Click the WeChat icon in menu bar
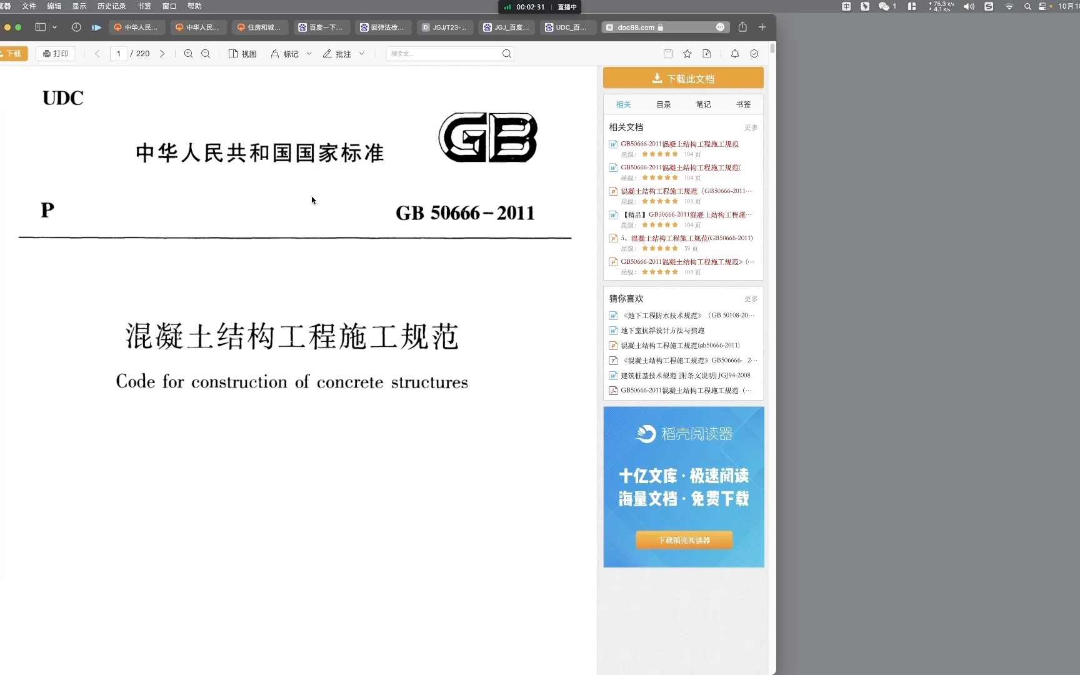 tap(884, 6)
